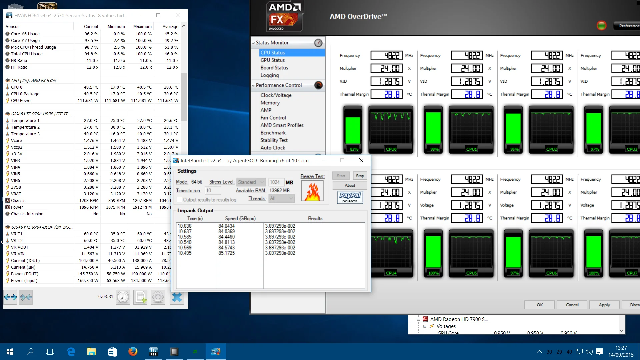
Task: Collapse the Status Monitor section
Action: (253, 43)
